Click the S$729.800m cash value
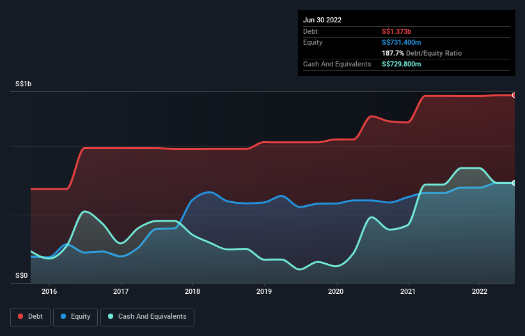525x336 pixels. (401, 64)
